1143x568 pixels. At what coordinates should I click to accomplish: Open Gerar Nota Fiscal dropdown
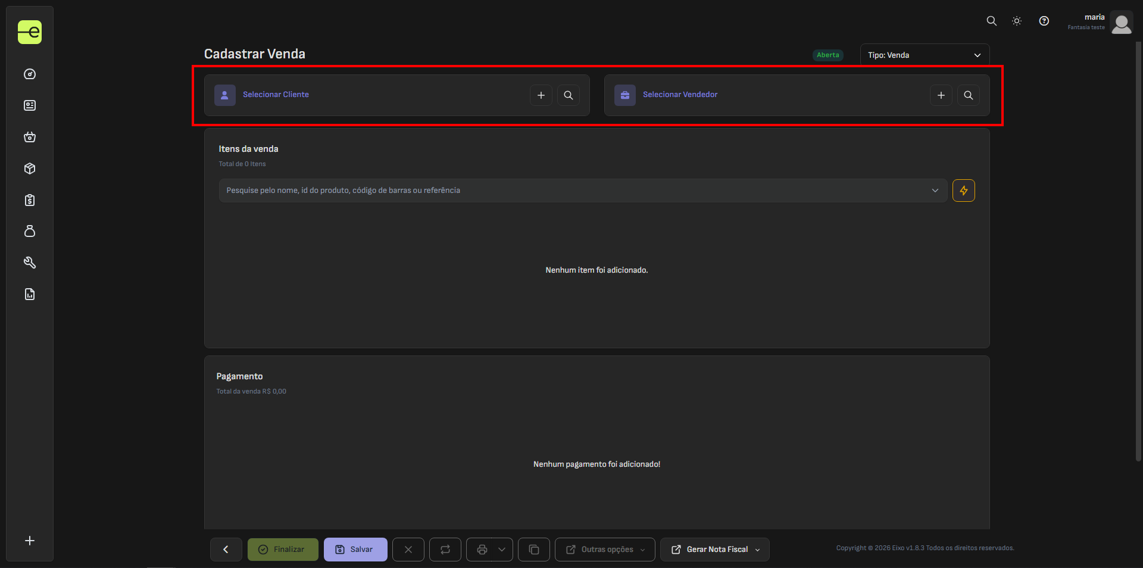715,550
